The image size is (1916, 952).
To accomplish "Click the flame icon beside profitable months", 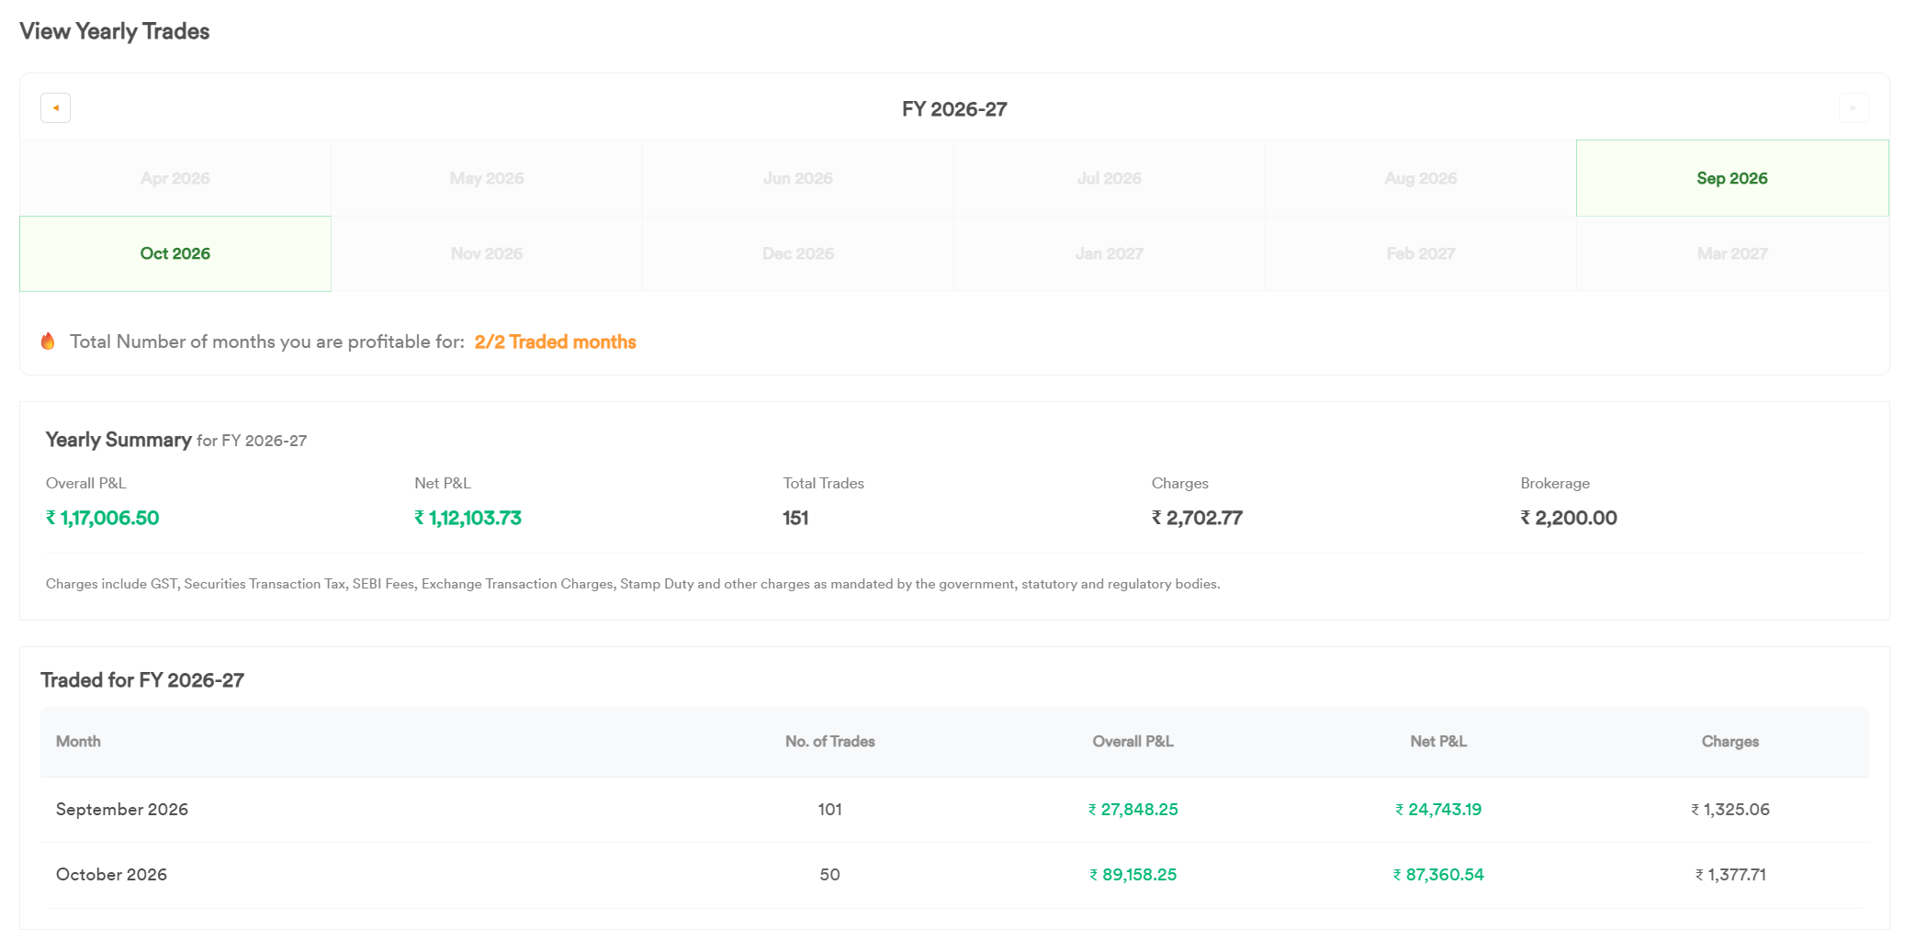I will [48, 342].
